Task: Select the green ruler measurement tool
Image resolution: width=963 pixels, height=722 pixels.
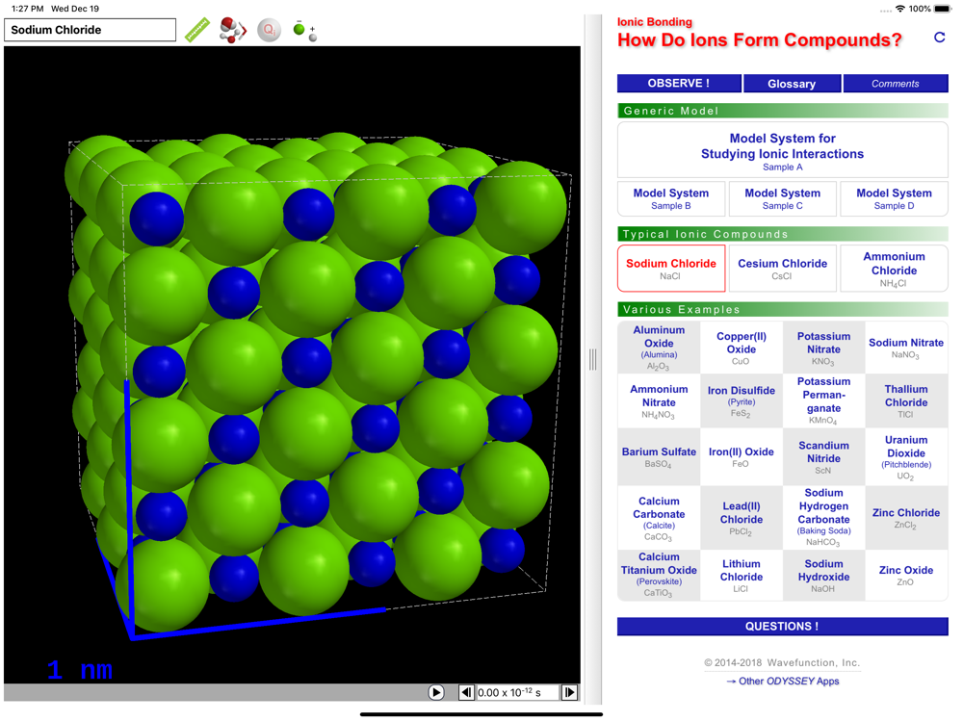Action: tap(197, 30)
